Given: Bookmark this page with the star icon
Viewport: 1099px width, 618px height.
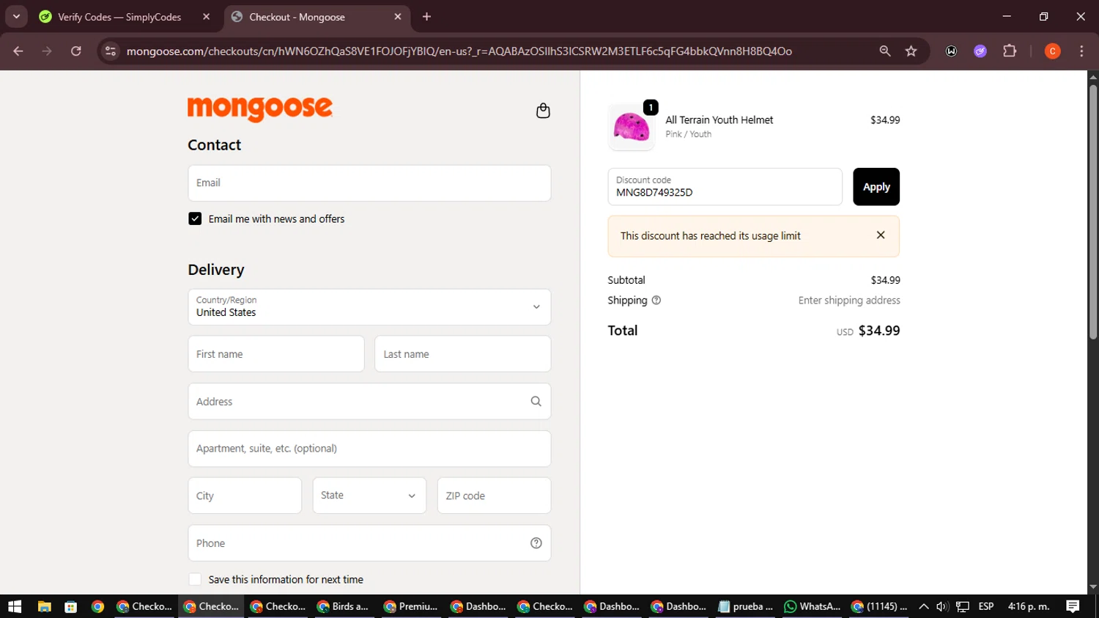Looking at the screenshot, I should (x=911, y=51).
